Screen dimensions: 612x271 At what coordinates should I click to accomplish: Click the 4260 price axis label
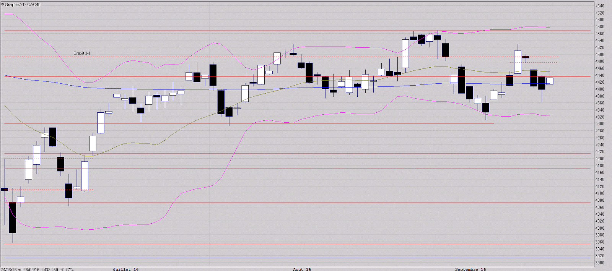click(600, 138)
